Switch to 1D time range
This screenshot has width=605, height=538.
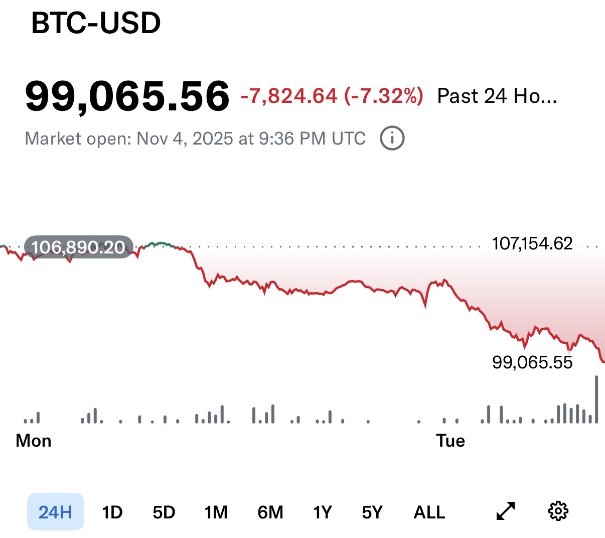[x=112, y=512]
